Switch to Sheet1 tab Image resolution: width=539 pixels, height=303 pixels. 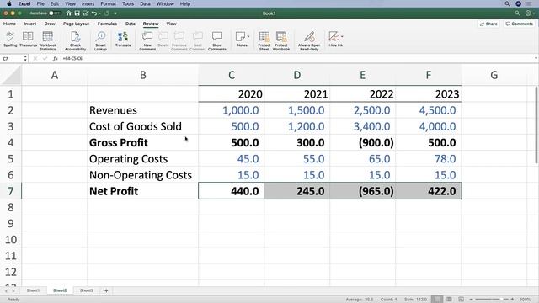[33, 290]
